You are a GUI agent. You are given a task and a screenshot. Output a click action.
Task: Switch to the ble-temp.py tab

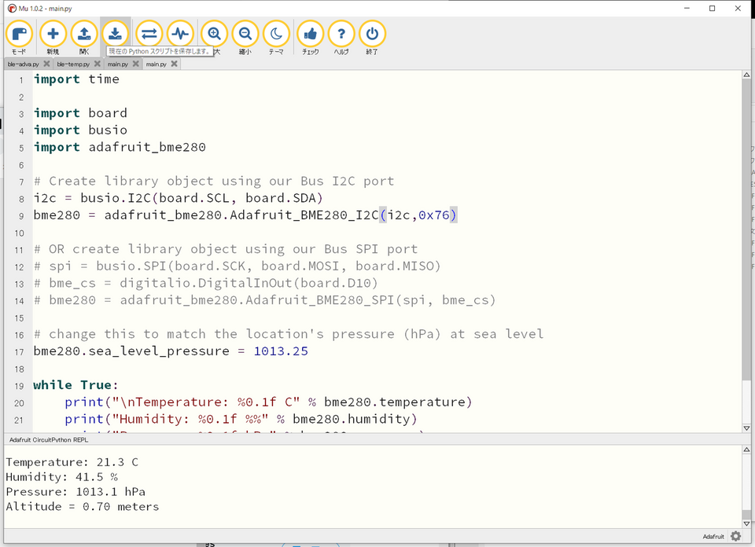(x=72, y=64)
